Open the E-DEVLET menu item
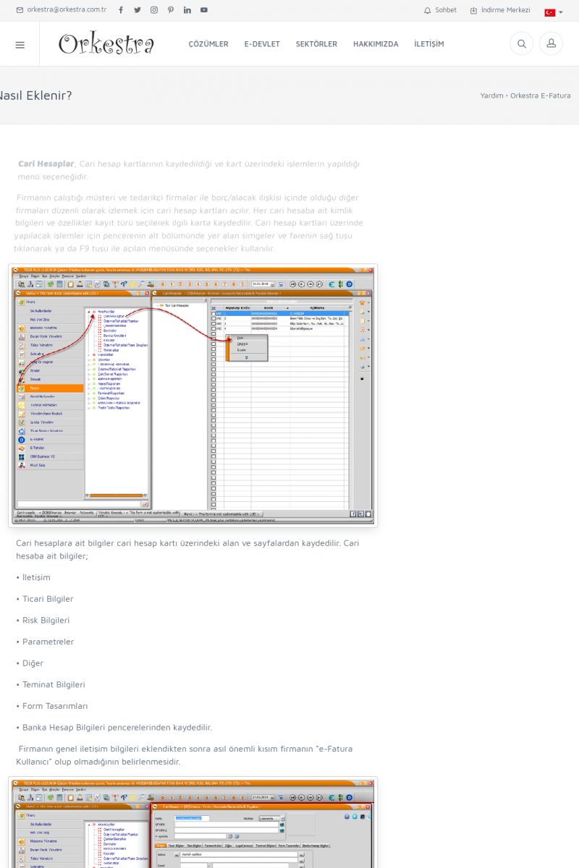579x868 pixels. (x=262, y=44)
